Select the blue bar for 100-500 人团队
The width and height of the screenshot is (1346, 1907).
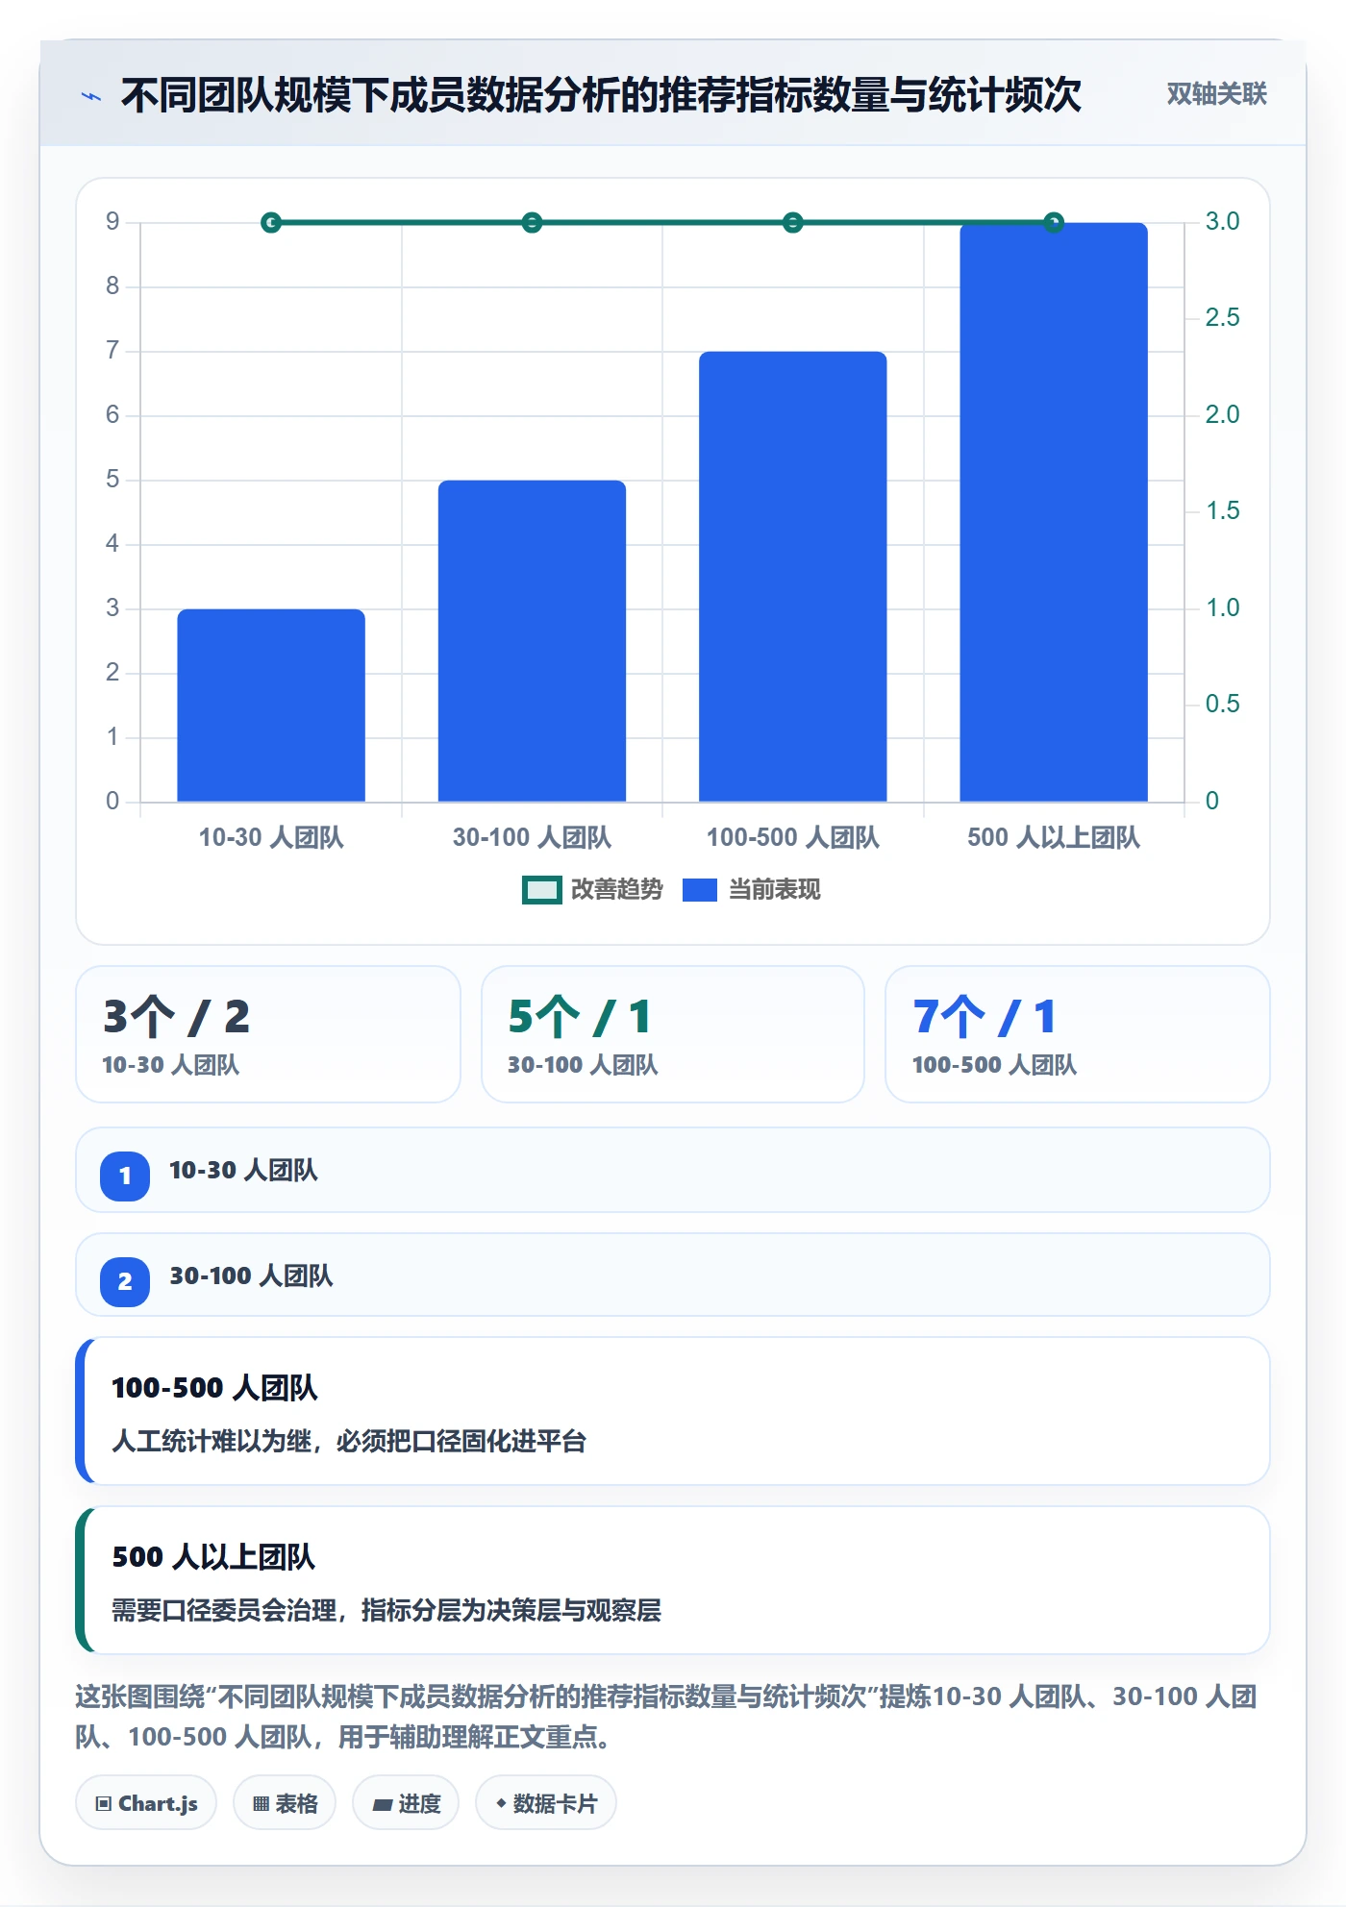pos(793,577)
